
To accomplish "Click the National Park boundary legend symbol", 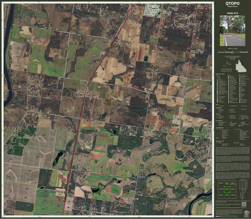I will [x=228, y=109].
